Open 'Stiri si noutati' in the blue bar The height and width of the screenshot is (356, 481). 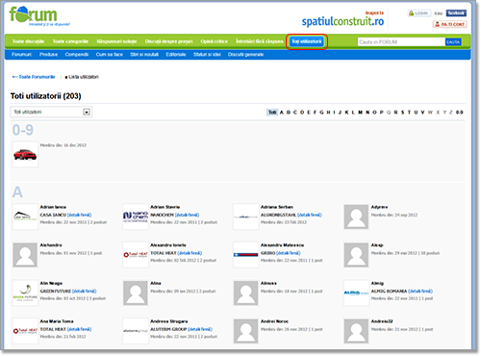[144, 55]
